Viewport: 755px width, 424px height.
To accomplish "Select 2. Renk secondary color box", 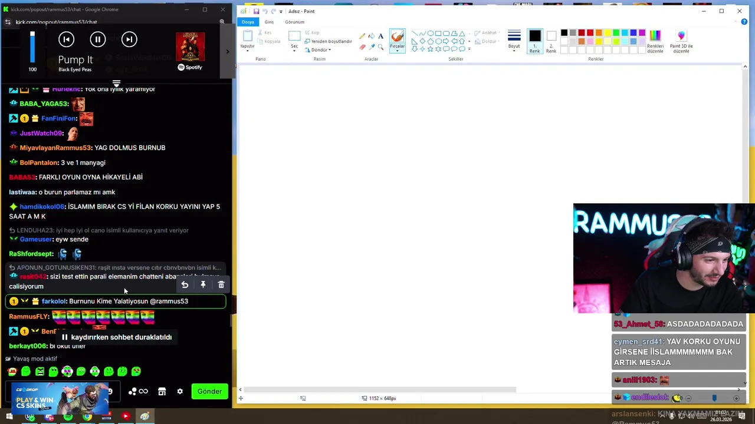I will coord(551,41).
